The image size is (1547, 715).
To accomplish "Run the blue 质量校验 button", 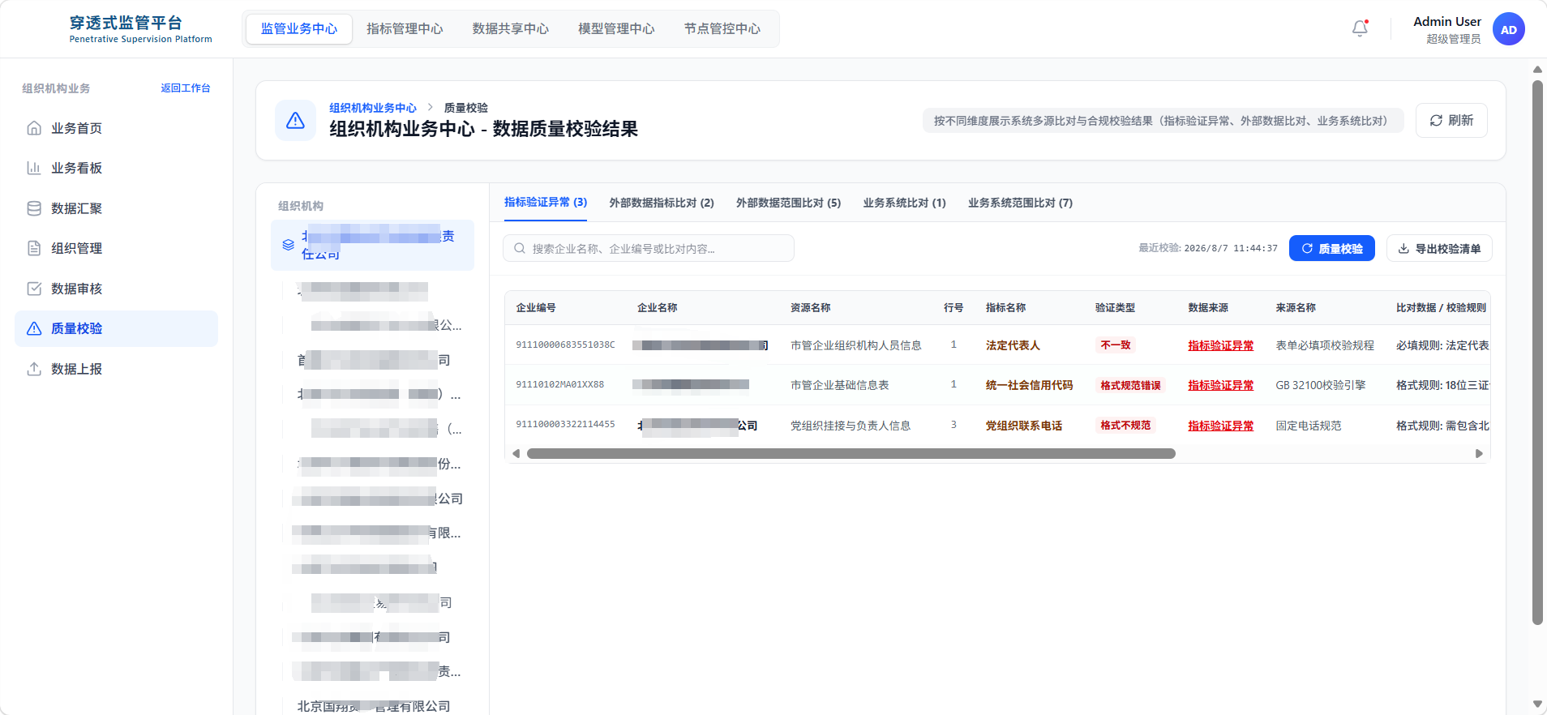I will [1331, 248].
